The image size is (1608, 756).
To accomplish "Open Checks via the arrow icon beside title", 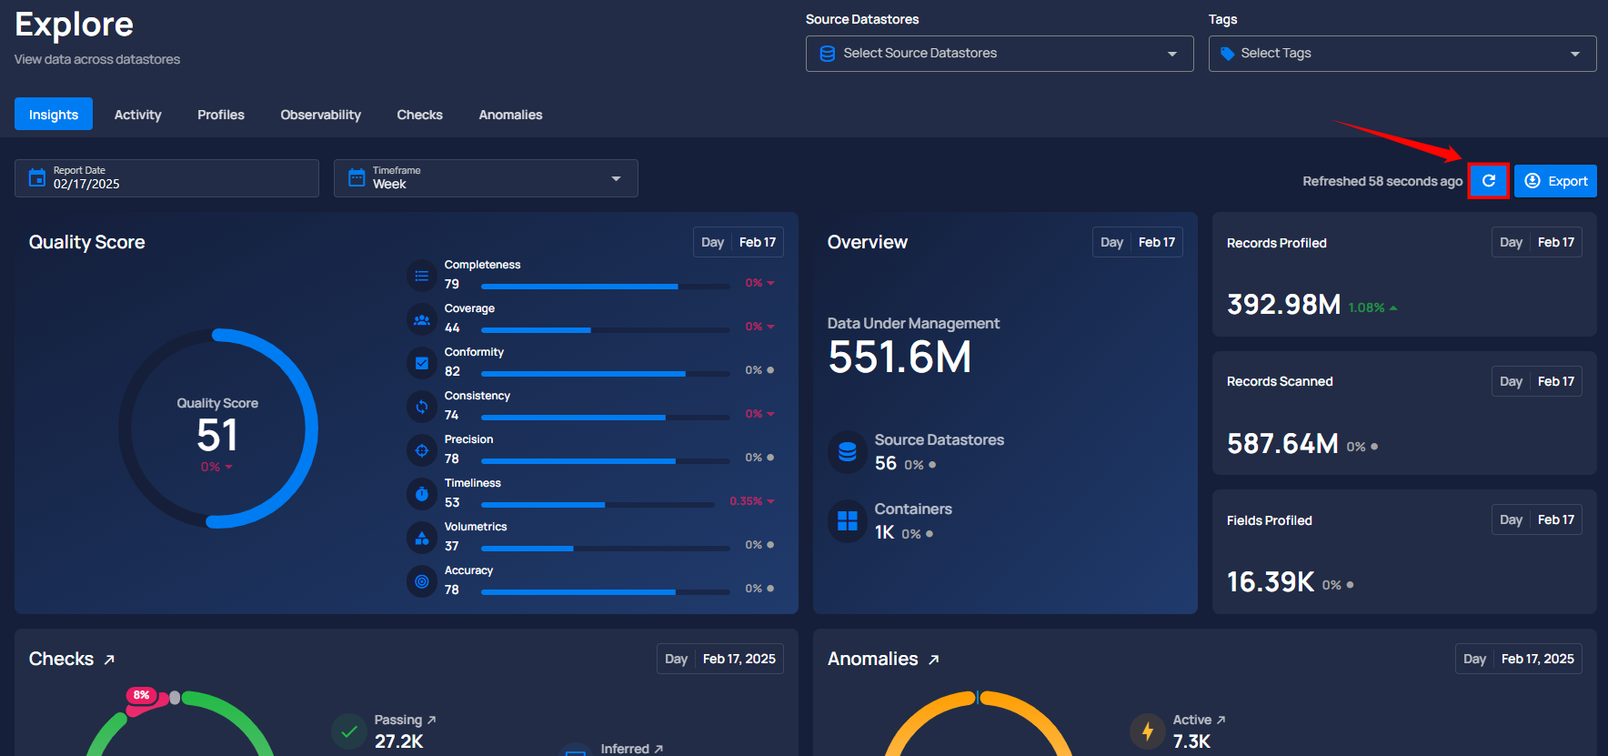I will (x=109, y=660).
